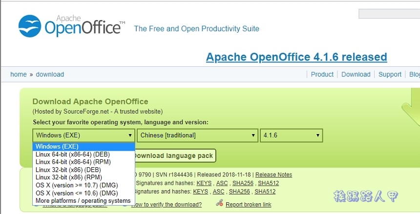420x214 pixels.
Task: Select More platforms / operating systems option
Action: point(84,201)
